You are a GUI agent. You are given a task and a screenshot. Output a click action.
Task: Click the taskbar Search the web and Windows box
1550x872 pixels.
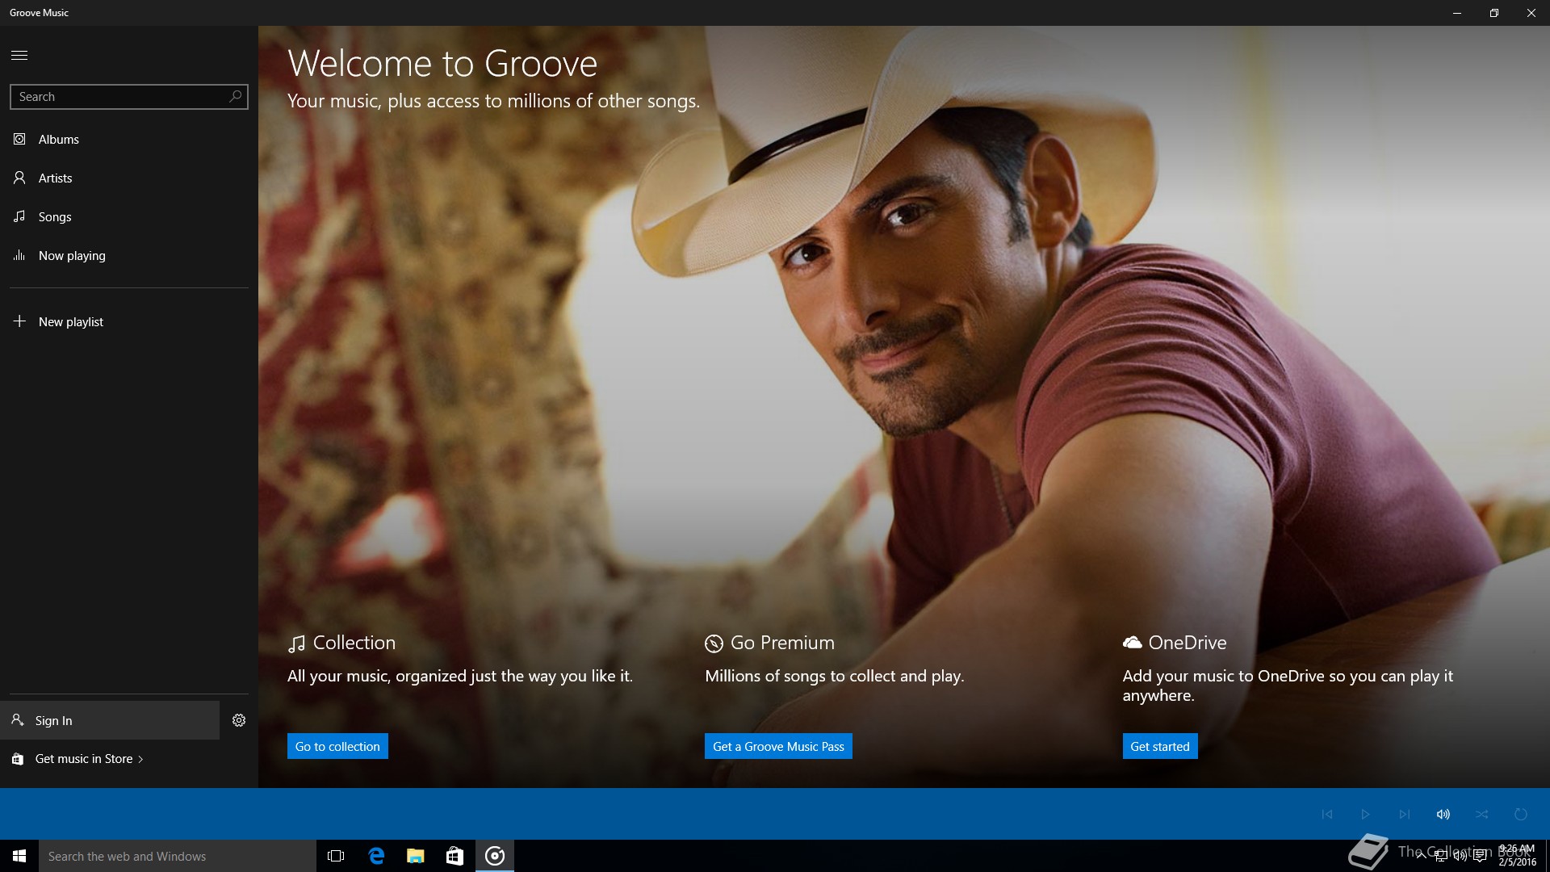tap(178, 856)
